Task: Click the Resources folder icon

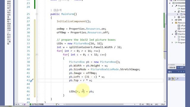Action: (x=176, y=23)
